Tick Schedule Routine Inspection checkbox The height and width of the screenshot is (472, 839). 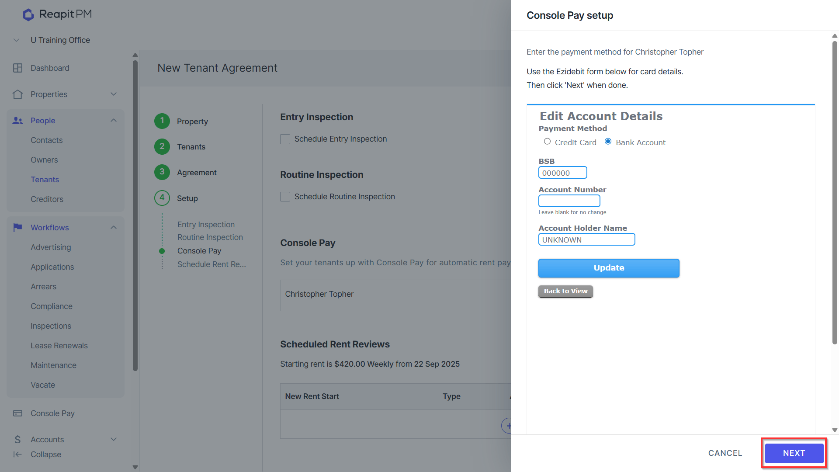click(x=285, y=197)
